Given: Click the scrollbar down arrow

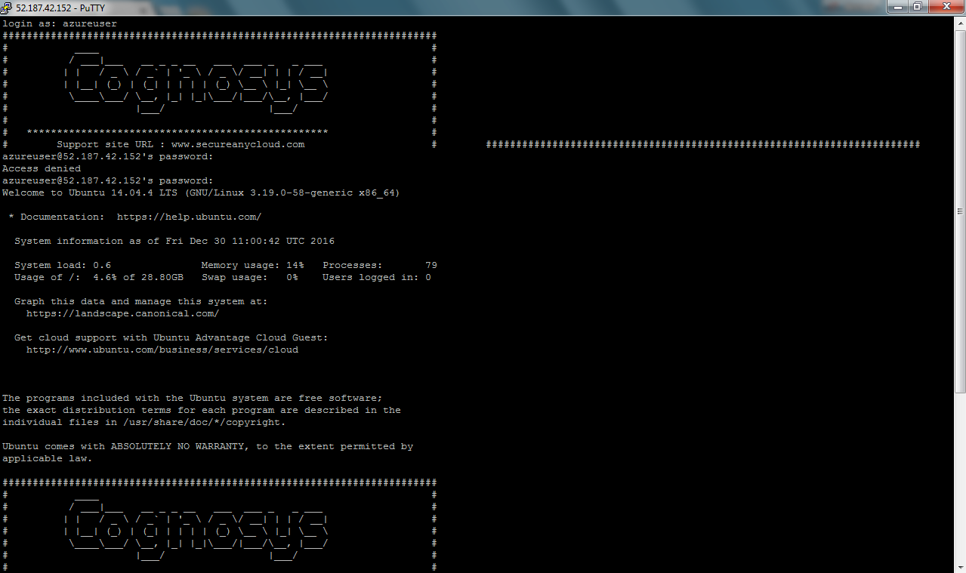Looking at the screenshot, I should point(960,567).
